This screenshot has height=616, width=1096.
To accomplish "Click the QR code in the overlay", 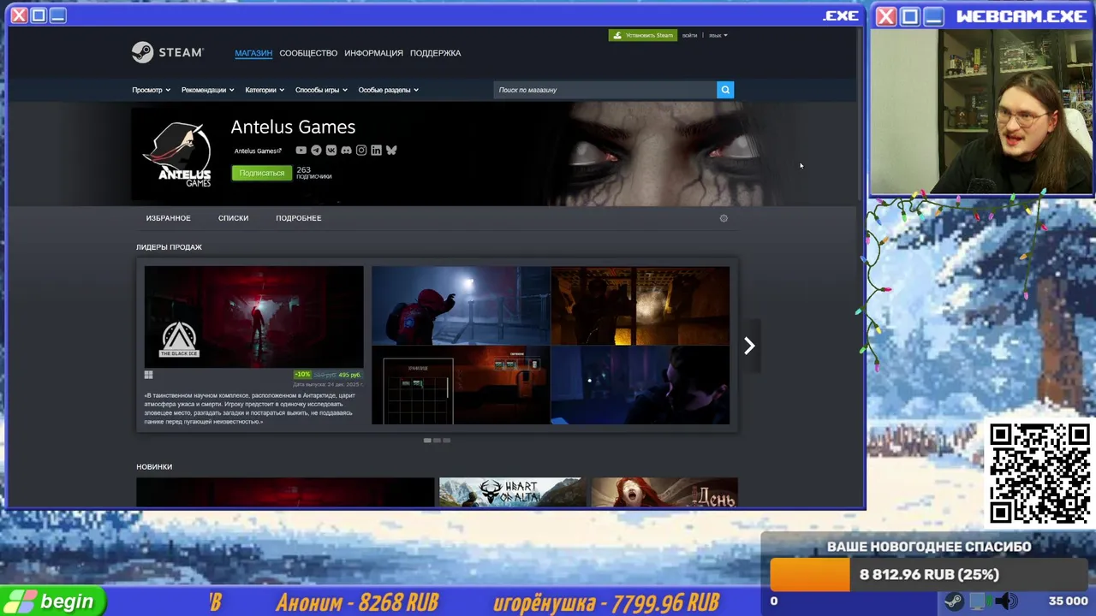I will pyautogui.click(x=1039, y=473).
